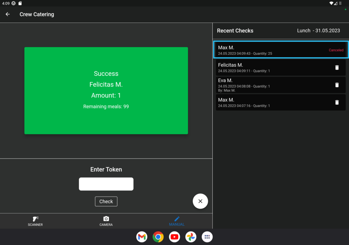Screen dimensions: 349x245
Task: Delete Max M. 04:07:16 check entry
Action: (x=337, y=102)
